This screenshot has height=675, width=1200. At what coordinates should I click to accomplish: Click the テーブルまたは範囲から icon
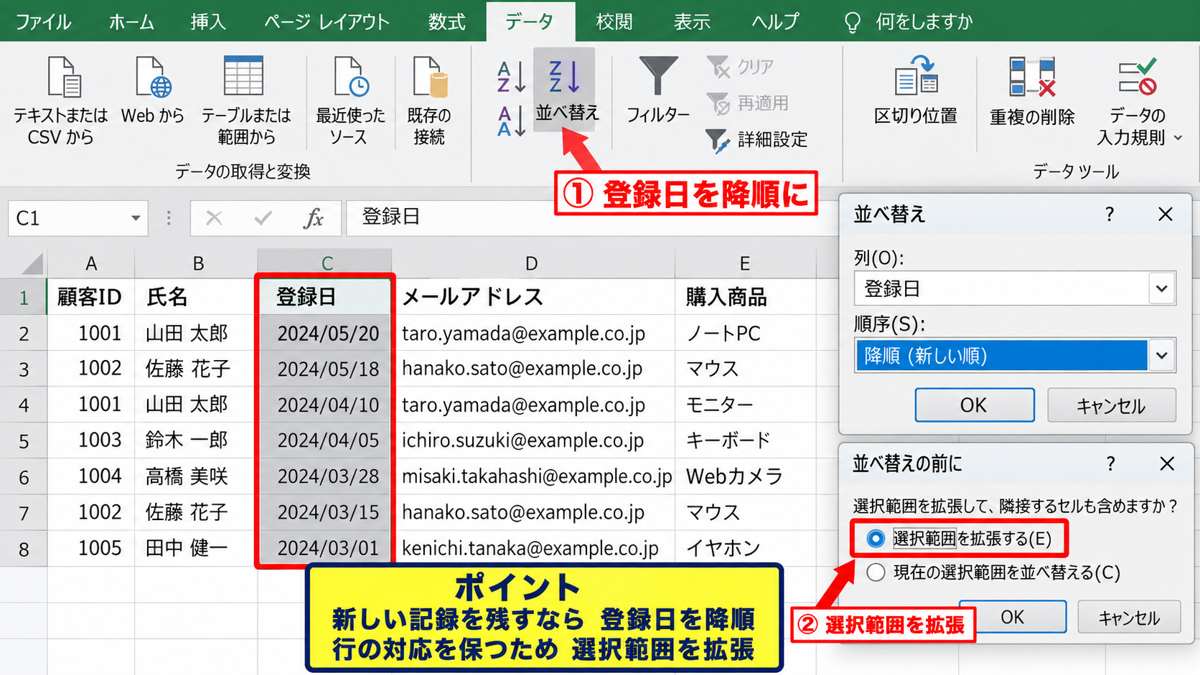[x=243, y=76]
